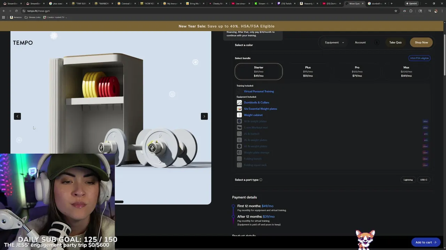This screenshot has height=250, width=446.
Task: Click the image carousel progress bar
Action: (119, 202)
